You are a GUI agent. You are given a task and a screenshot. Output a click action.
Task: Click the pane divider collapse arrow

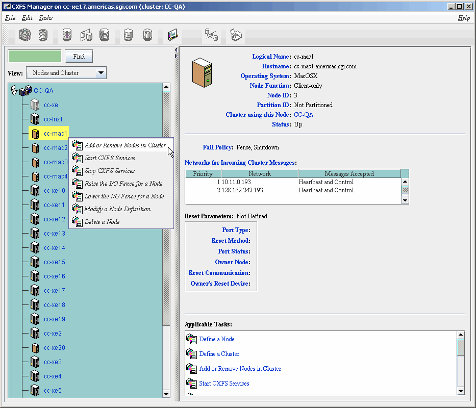click(x=176, y=50)
